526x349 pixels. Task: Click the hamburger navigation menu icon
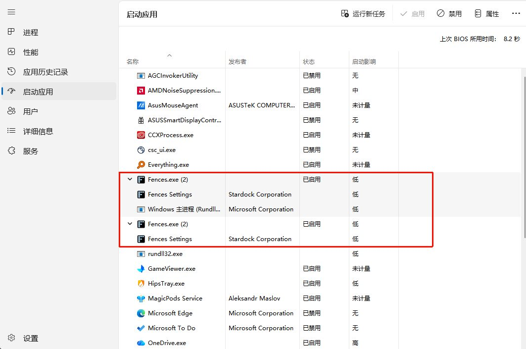[11, 12]
